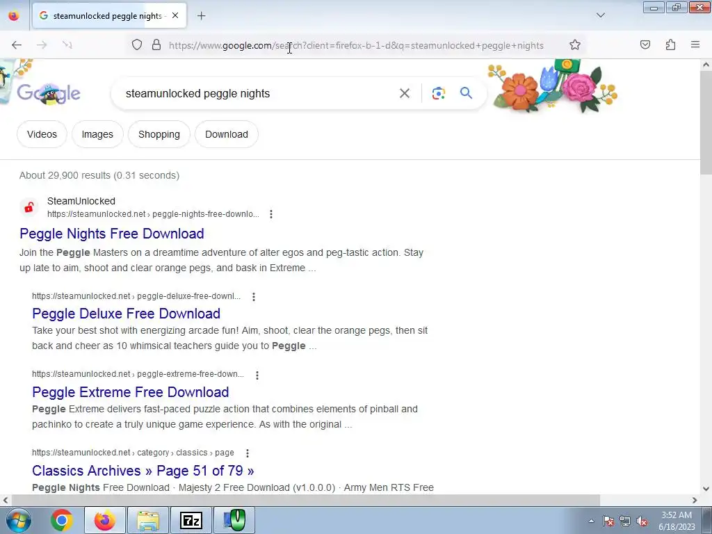Click the muted volume speaker tray icon
The height and width of the screenshot is (534, 712).
click(642, 521)
